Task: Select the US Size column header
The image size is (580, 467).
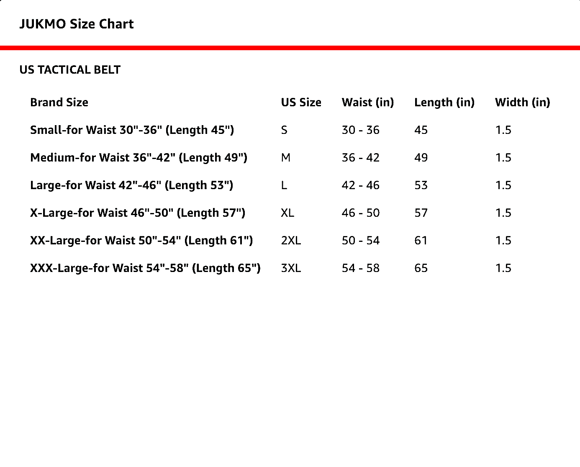Action: pos(301,103)
